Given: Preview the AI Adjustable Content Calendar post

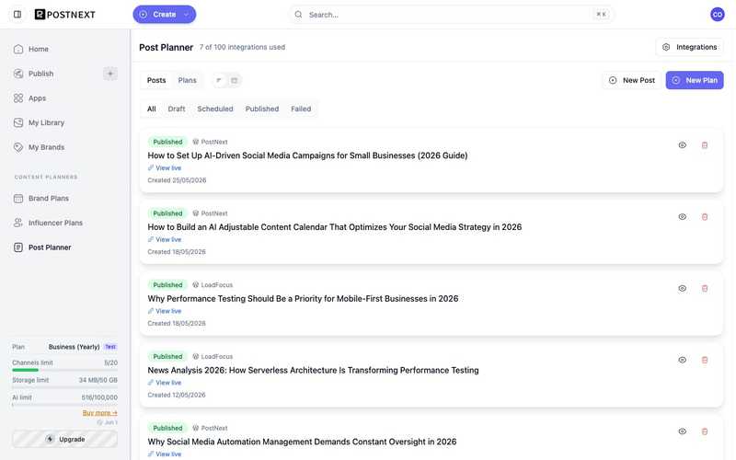Looking at the screenshot, I should click(x=682, y=217).
